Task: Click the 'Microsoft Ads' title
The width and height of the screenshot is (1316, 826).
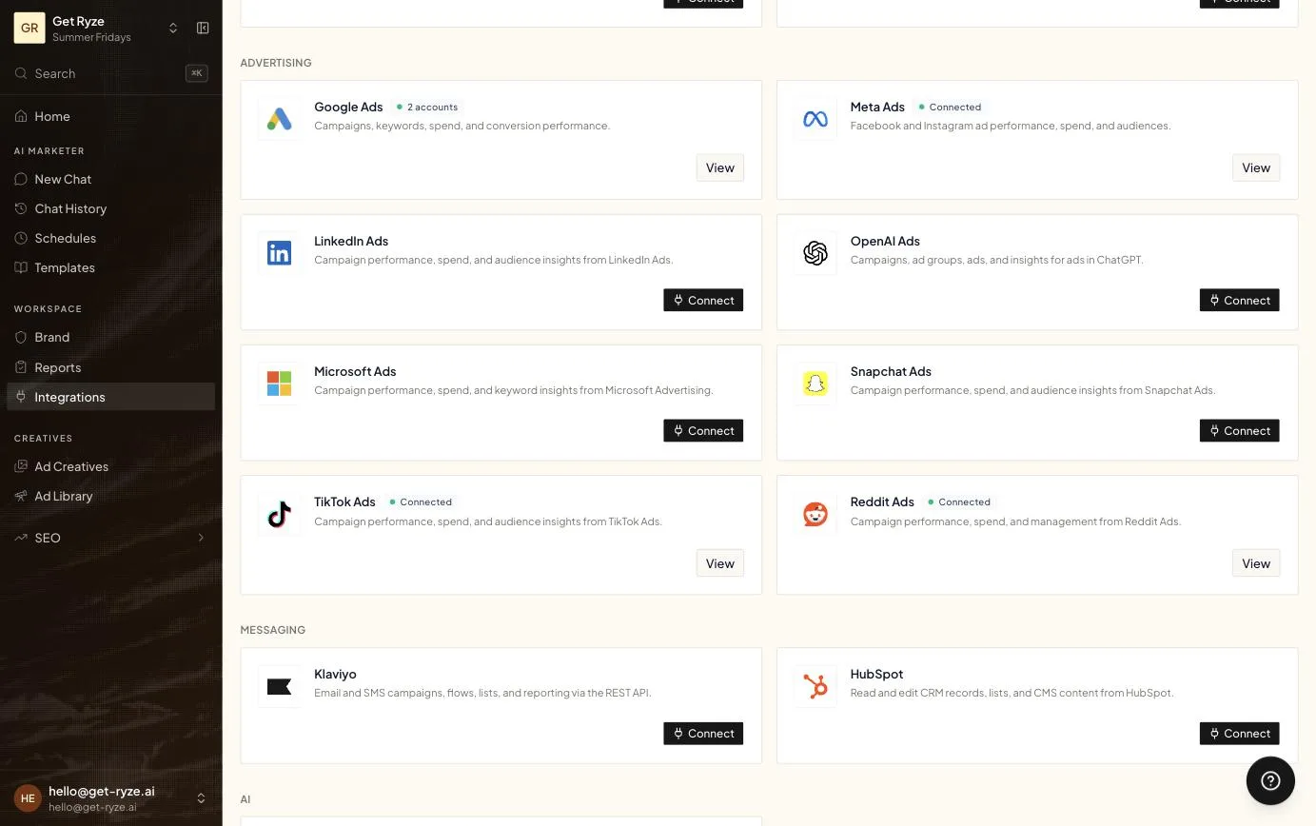Action: pos(355,371)
